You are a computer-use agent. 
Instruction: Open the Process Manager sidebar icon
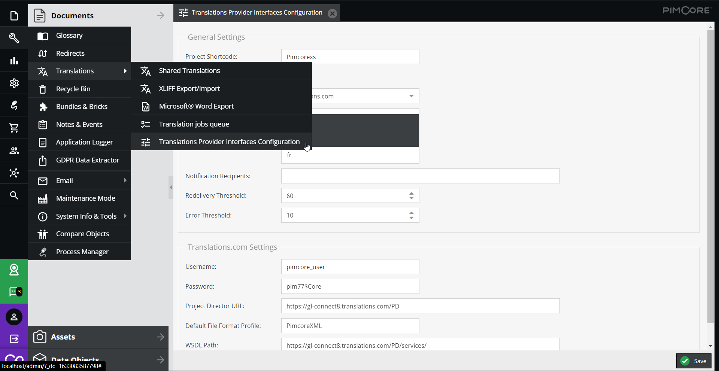(x=14, y=105)
